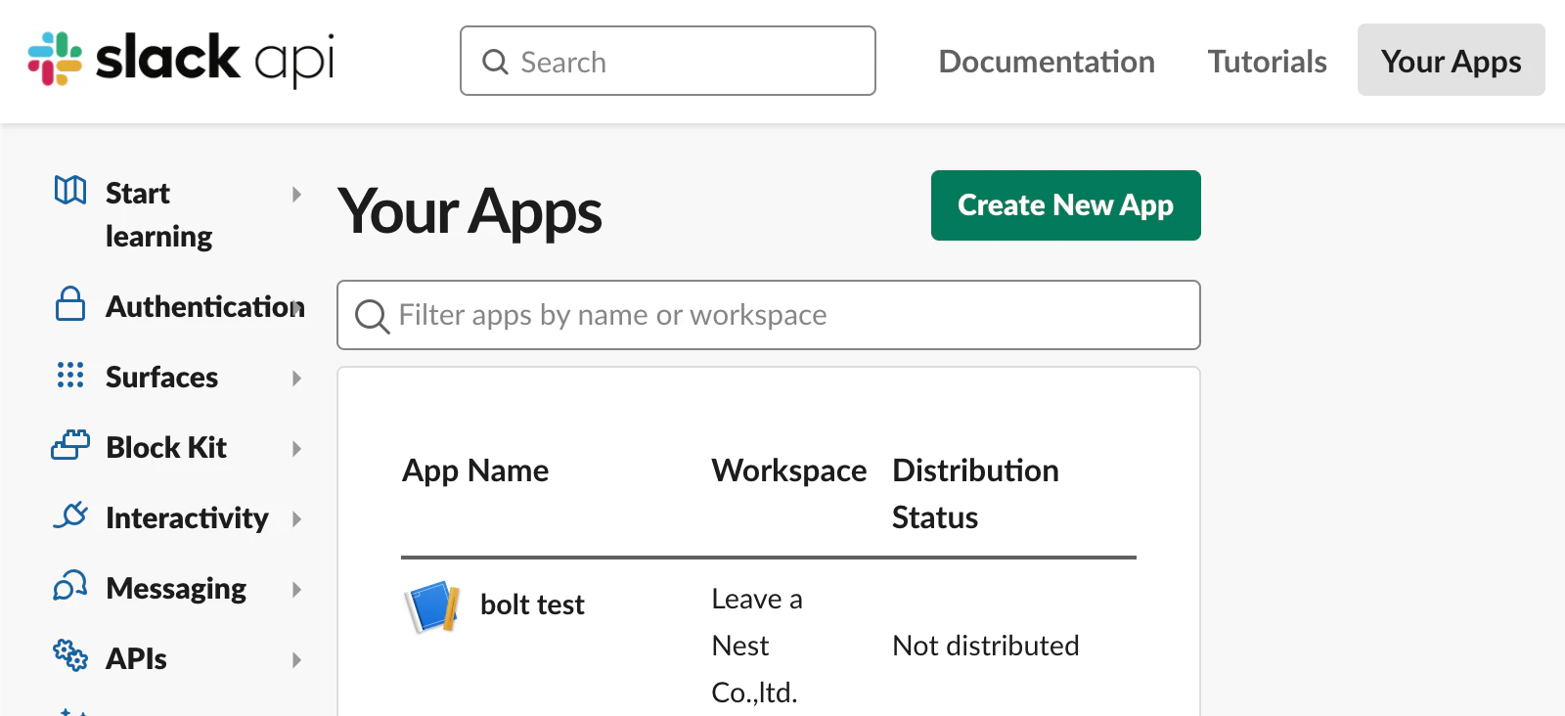Click the Not distributed status text

pos(986,646)
